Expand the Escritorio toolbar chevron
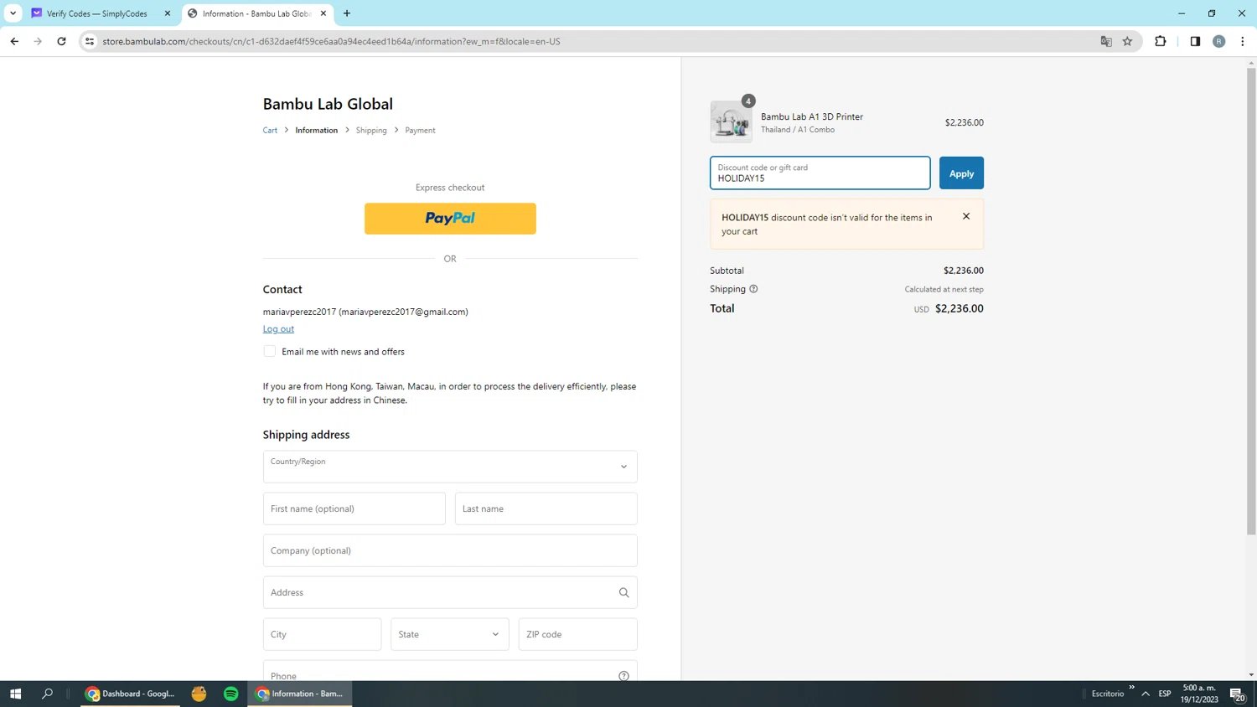The image size is (1257, 707). click(1131, 688)
